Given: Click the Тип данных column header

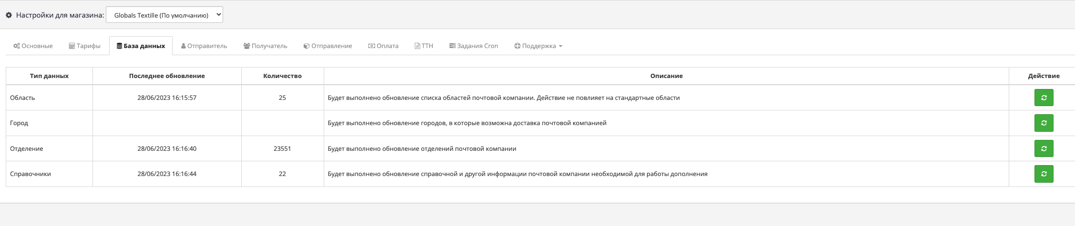Looking at the screenshot, I should tap(49, 76).
